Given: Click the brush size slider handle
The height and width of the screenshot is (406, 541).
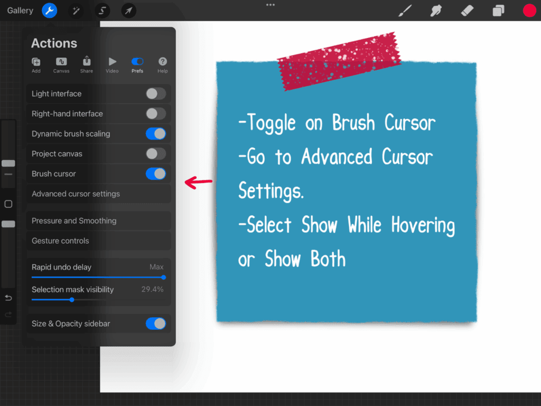Looking at the screenshot, I should (8, 163).
